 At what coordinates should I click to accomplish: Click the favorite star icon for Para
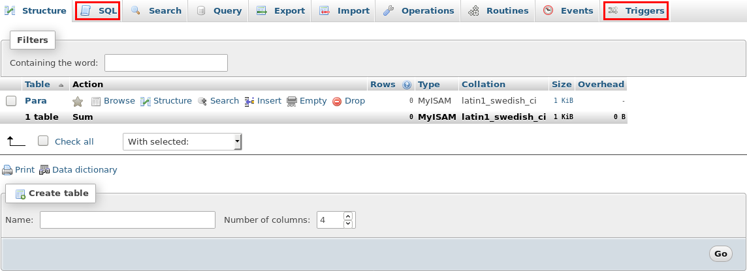point(78,102)
